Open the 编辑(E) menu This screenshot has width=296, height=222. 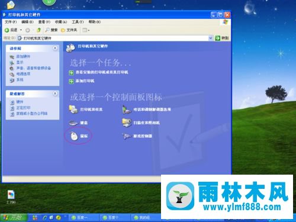[x=27, y=22]
